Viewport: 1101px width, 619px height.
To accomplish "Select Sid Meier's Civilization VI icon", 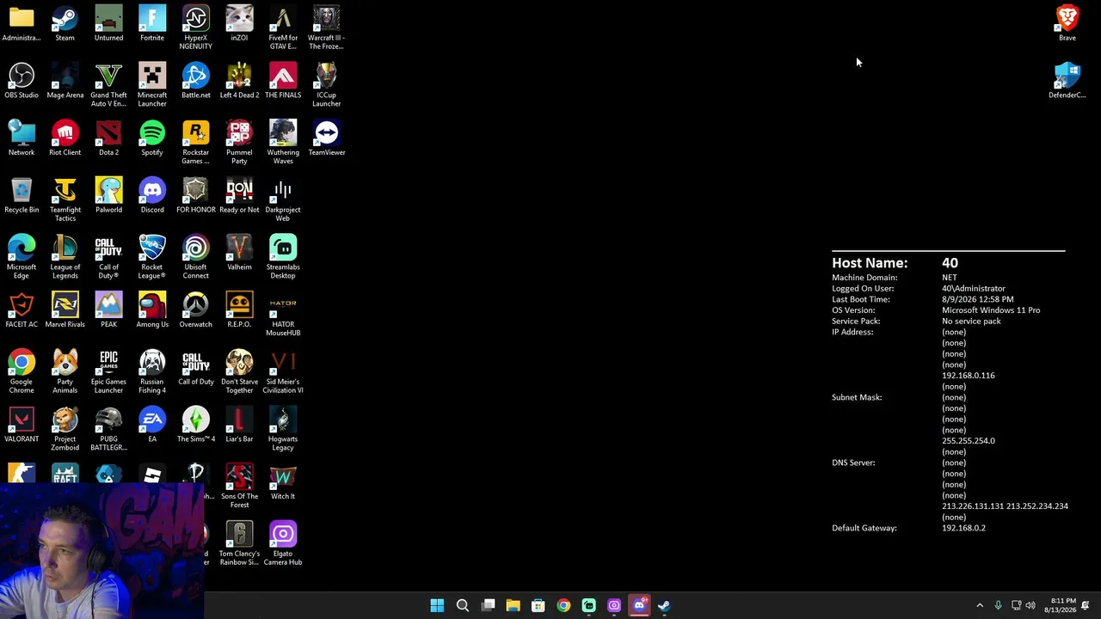I will (283, 371).
